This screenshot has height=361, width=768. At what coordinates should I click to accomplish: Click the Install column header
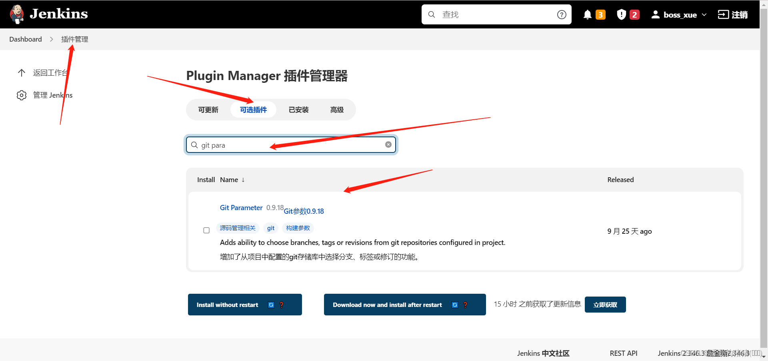(206, 180)
